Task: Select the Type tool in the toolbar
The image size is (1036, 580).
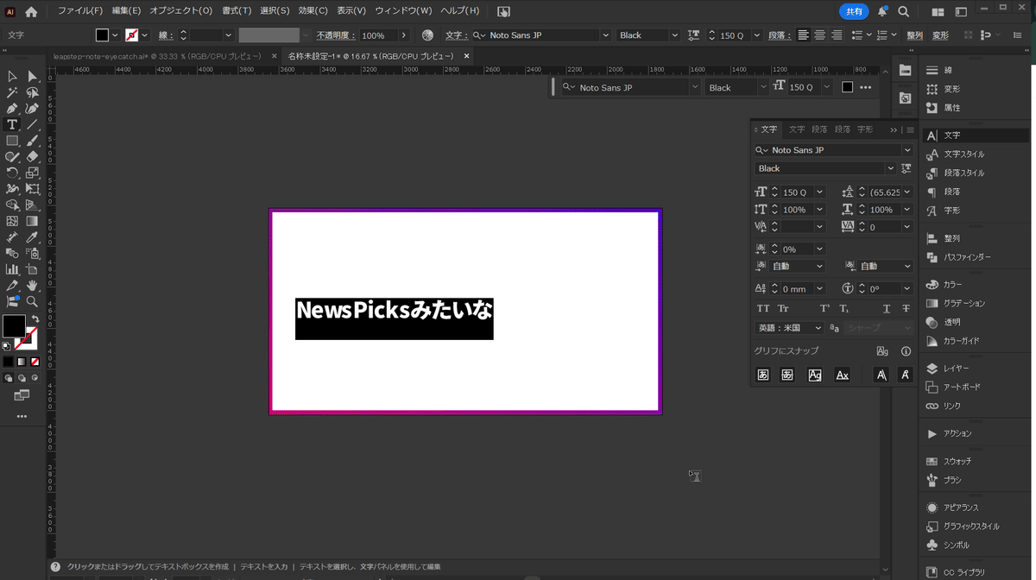Action: 12,124
